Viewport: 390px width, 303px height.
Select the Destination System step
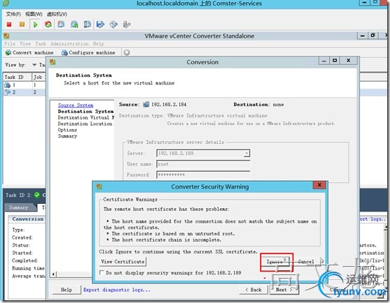pos(85,111)
